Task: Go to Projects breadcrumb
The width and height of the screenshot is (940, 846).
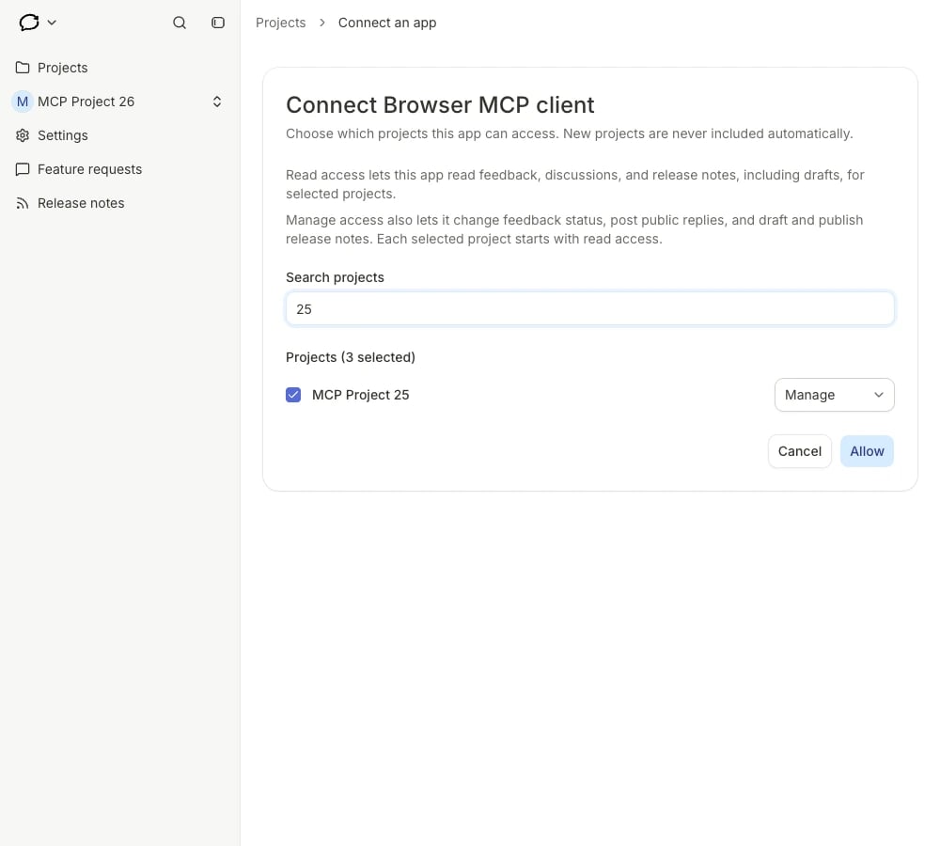Action: click(280, 23)
